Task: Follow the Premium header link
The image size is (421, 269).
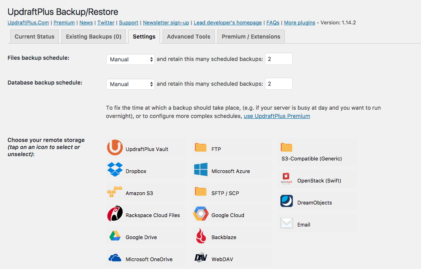Action: pos(64,23)
